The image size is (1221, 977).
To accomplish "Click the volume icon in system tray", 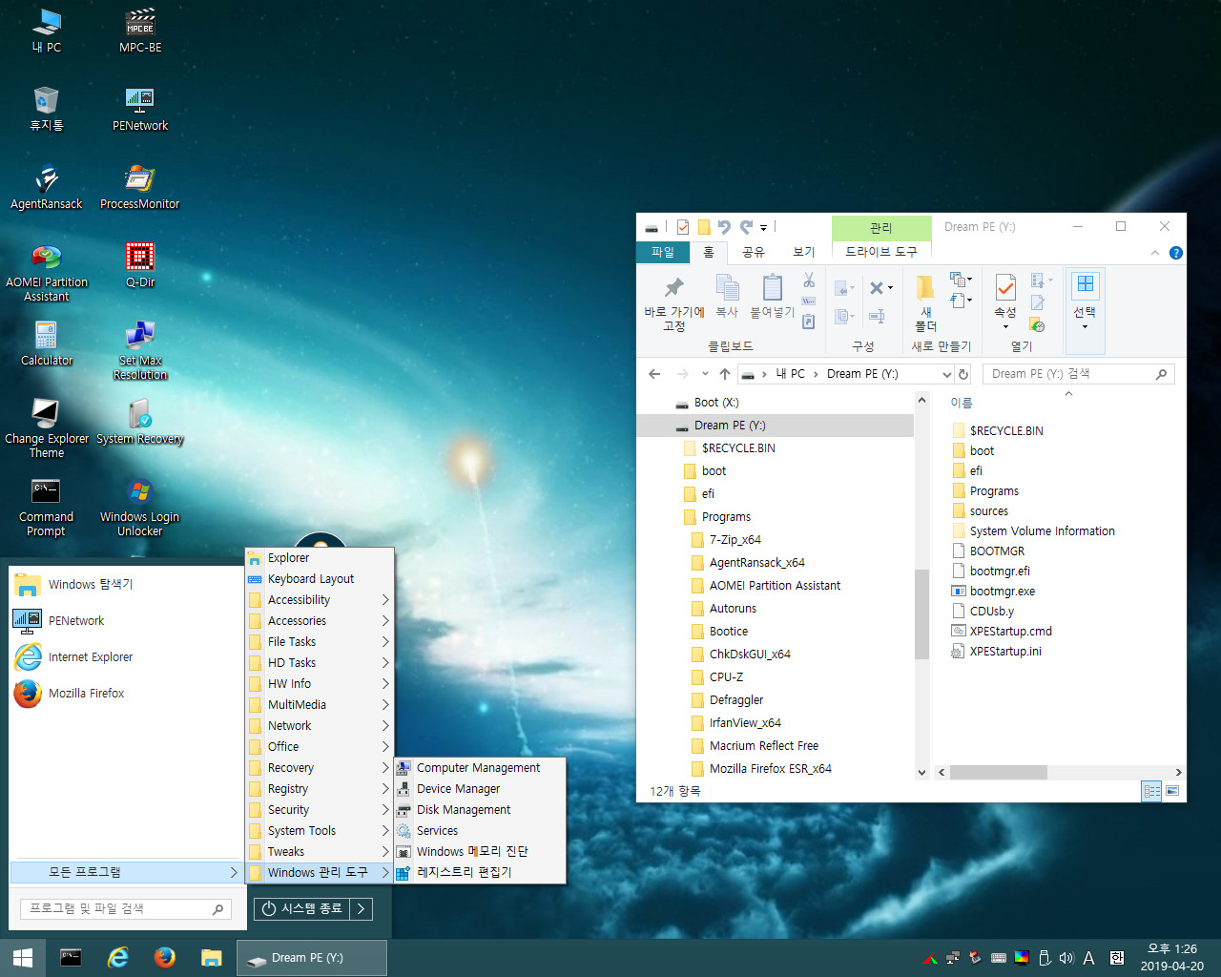I will 1066,958.
